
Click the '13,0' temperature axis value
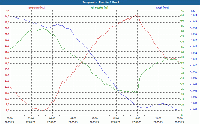pos(7,81)
